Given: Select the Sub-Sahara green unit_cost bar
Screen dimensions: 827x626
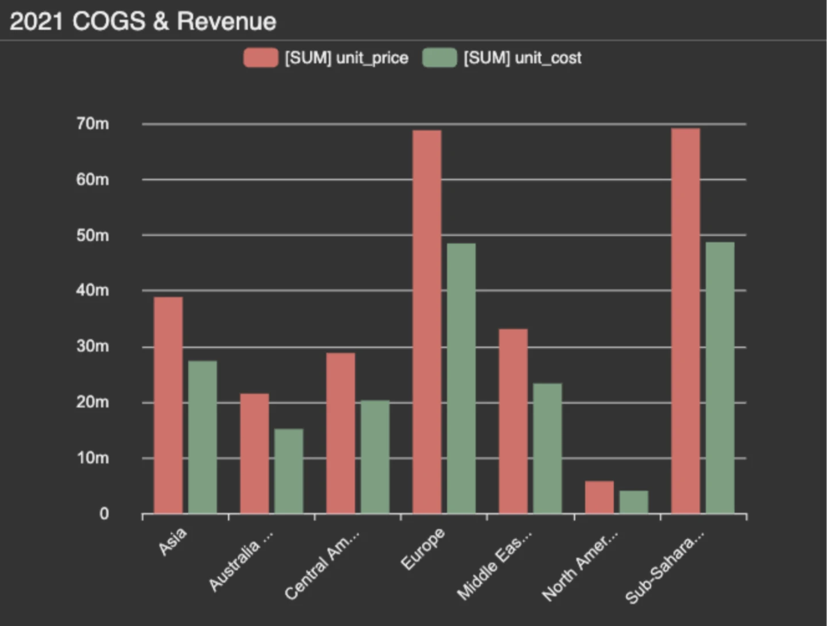Looking at the screenshot, I should click(x=720, y=378).
